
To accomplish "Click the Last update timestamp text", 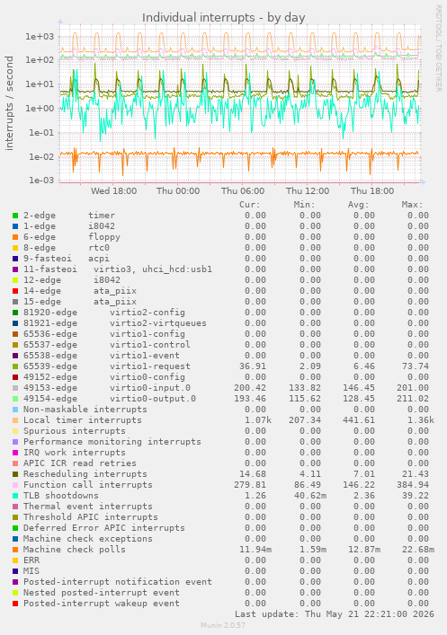I will point(335,614).
